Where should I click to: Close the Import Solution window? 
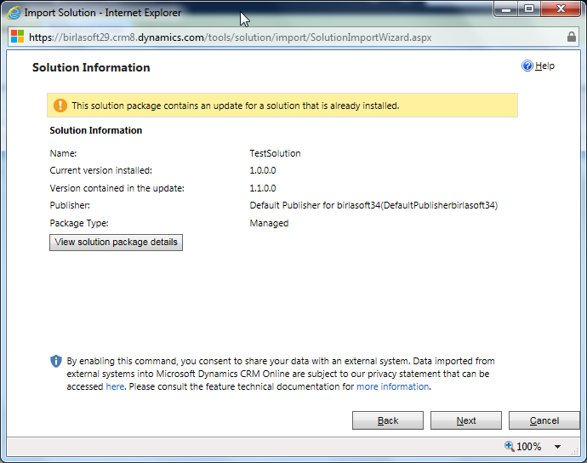coord(561,9)
